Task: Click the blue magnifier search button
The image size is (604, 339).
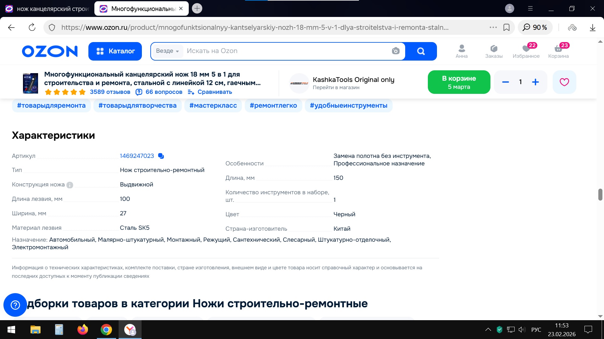Action: pyautogui.click(x=421, y=51)
